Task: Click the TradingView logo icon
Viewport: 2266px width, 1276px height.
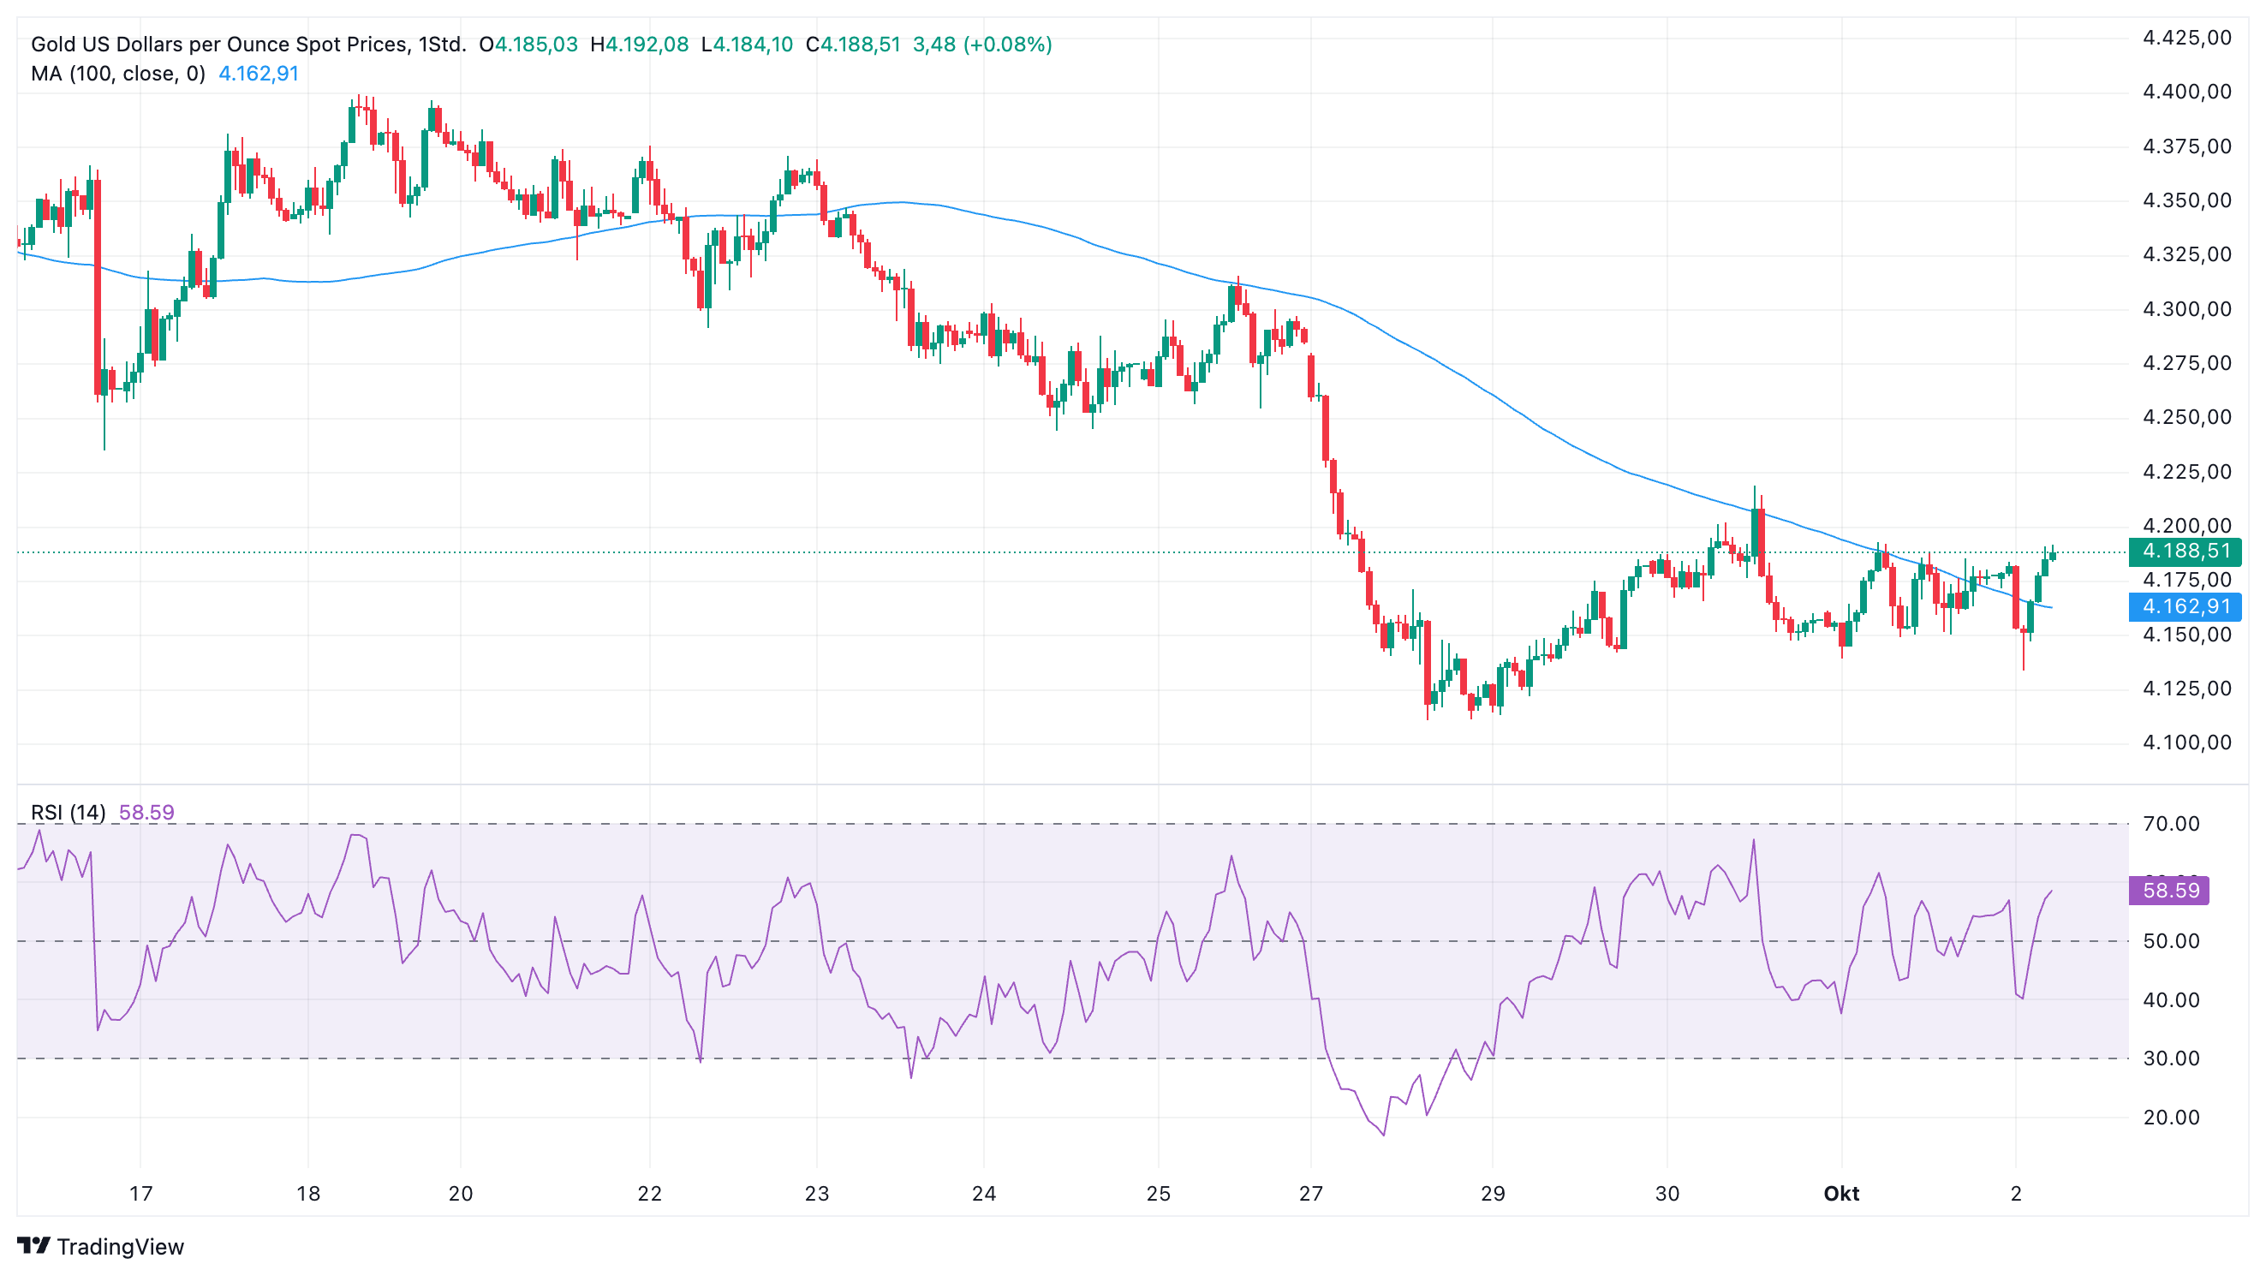Action: tap(33, 1245)
